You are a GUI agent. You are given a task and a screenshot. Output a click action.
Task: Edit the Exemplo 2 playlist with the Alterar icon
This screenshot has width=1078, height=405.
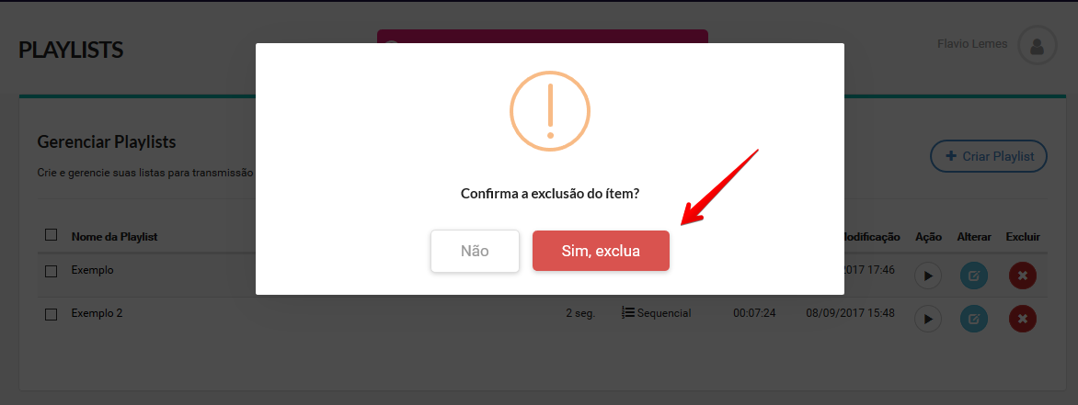pos(974,319)
